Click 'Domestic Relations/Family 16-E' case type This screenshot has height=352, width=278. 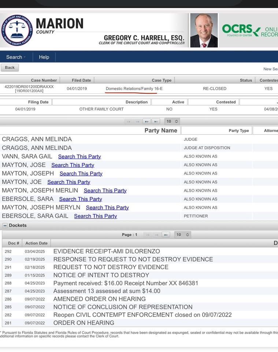click(134, 89)
